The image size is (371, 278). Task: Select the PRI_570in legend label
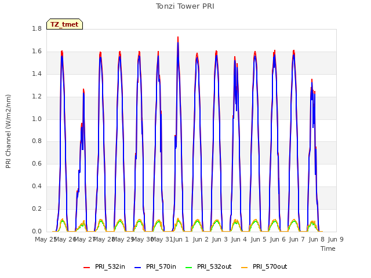point(161,266)
